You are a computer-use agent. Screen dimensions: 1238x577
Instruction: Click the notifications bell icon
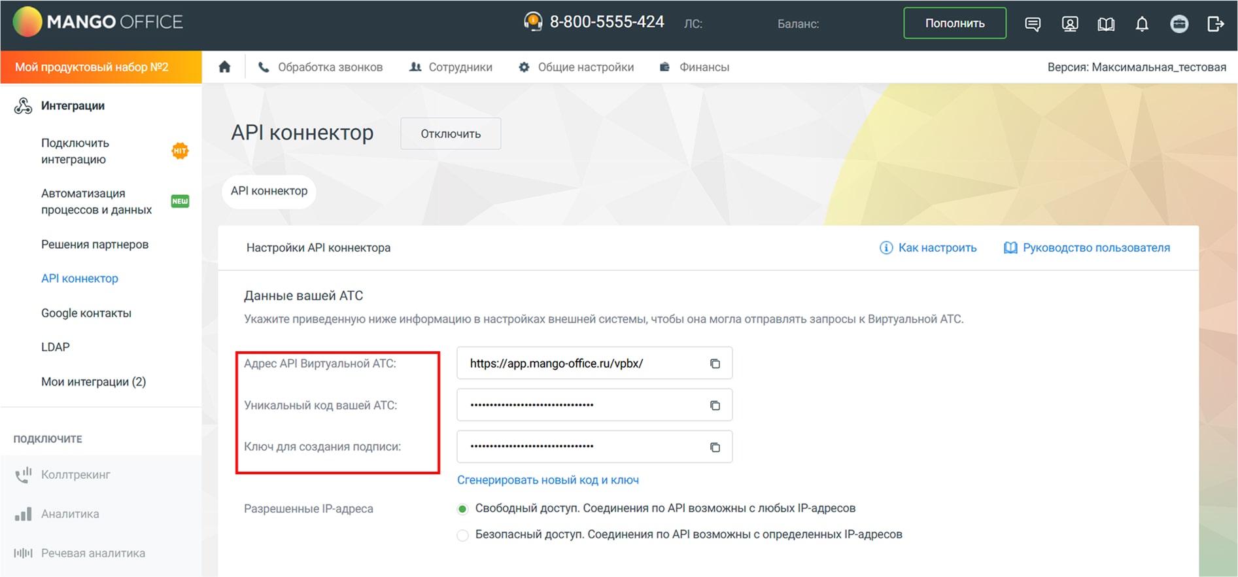pos(1142,24)
